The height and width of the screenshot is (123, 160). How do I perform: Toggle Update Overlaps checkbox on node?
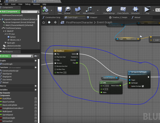click(x=143, y=86)
